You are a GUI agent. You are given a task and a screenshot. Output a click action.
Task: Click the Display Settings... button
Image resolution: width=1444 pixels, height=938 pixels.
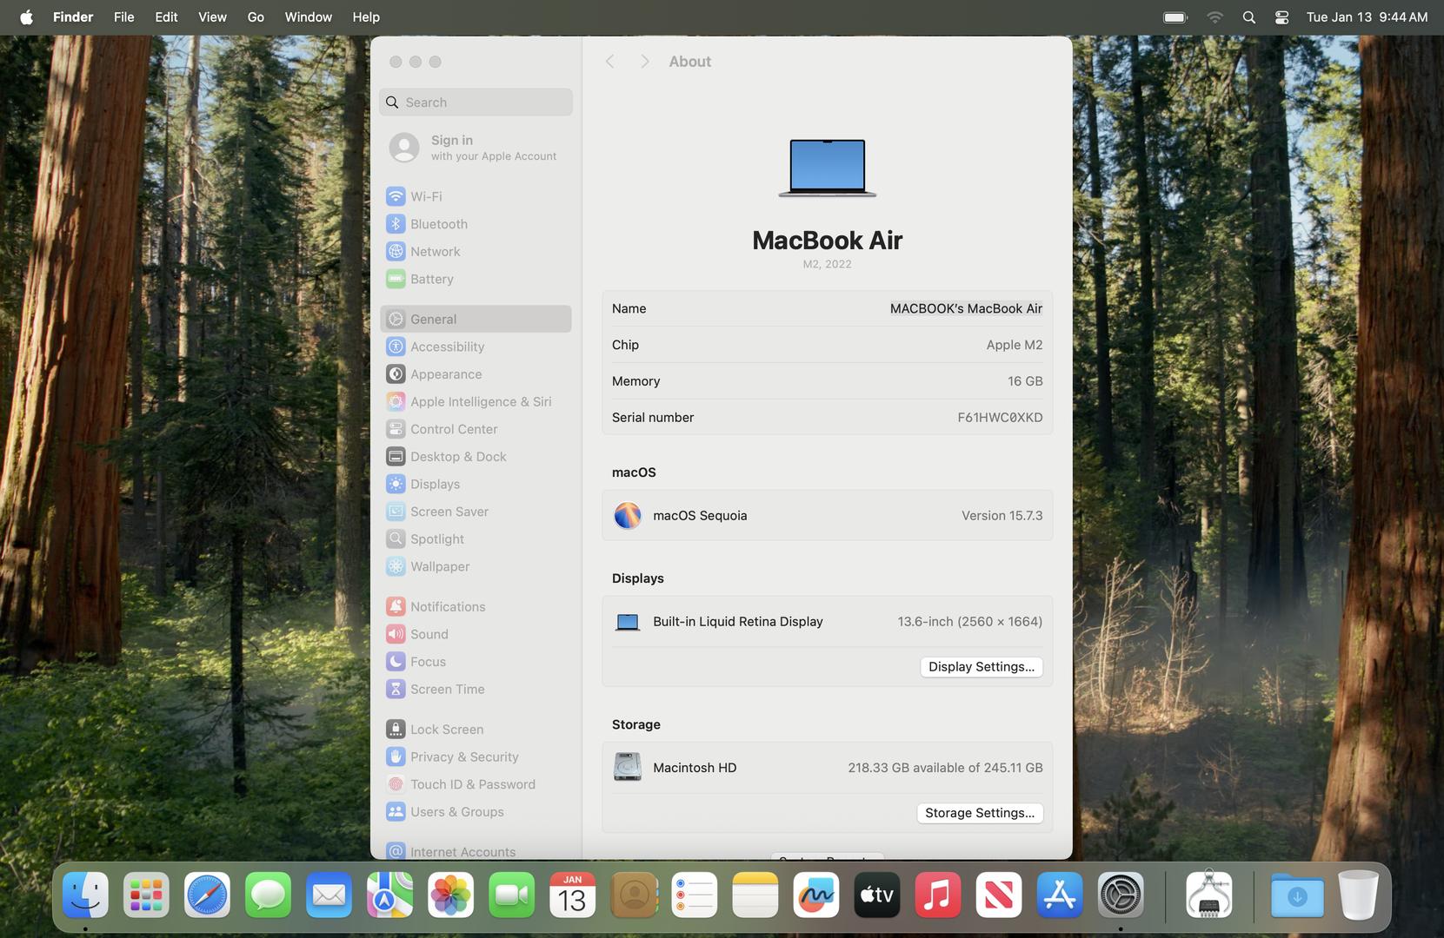tap(981, 667)
